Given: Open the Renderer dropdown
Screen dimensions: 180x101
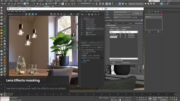Looking at the screenshot, I should tap(122, 17).
